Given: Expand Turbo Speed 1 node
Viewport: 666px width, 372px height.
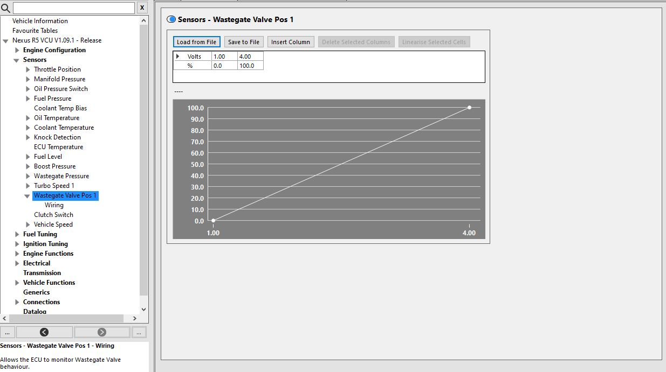Looking at the screenshot, I should 28,186.
